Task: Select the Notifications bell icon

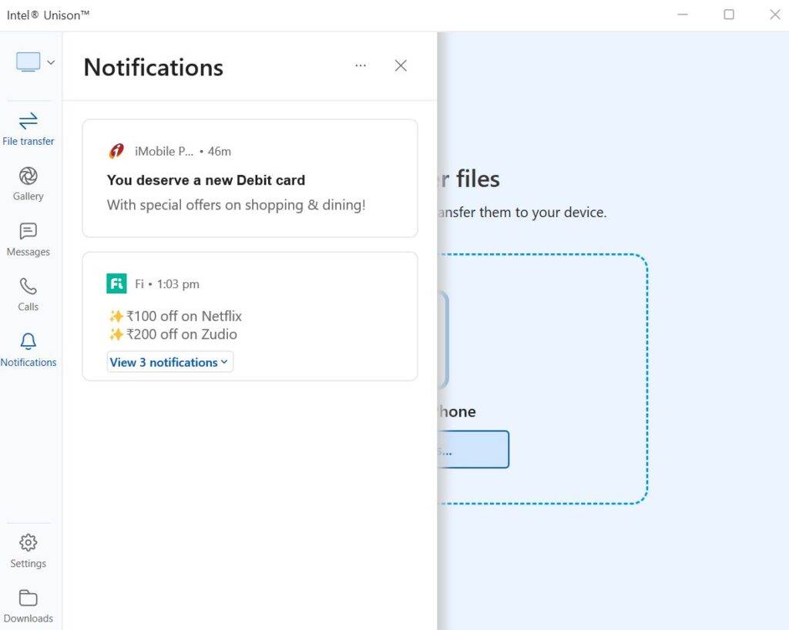Action: tap(29, 342)
